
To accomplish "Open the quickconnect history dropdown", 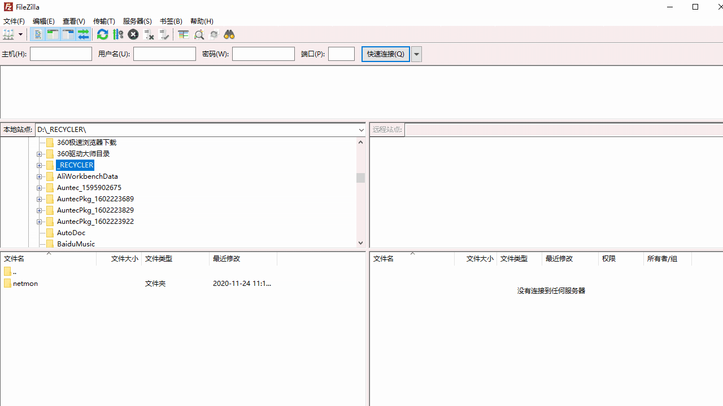I will (416, 54).
